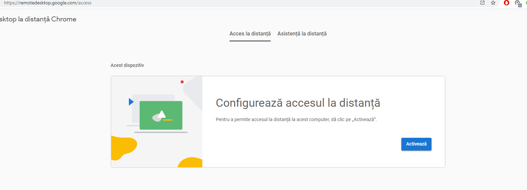The height and width of the screenshot is (190, 527).
Task: Click the red dot in the illustration
Action: point(182,82)
